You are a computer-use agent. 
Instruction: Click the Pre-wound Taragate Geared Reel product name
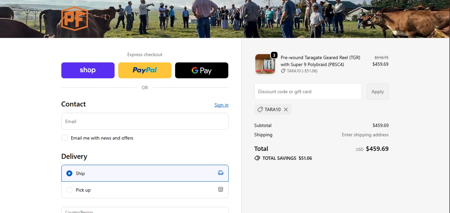(x=320, y=61)
